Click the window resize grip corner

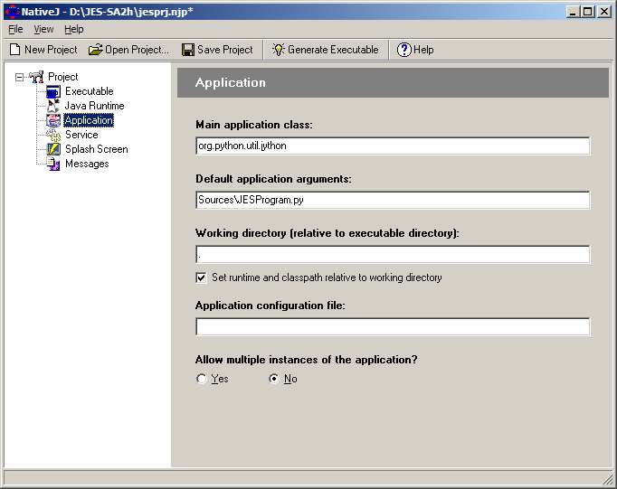point(609,480)
